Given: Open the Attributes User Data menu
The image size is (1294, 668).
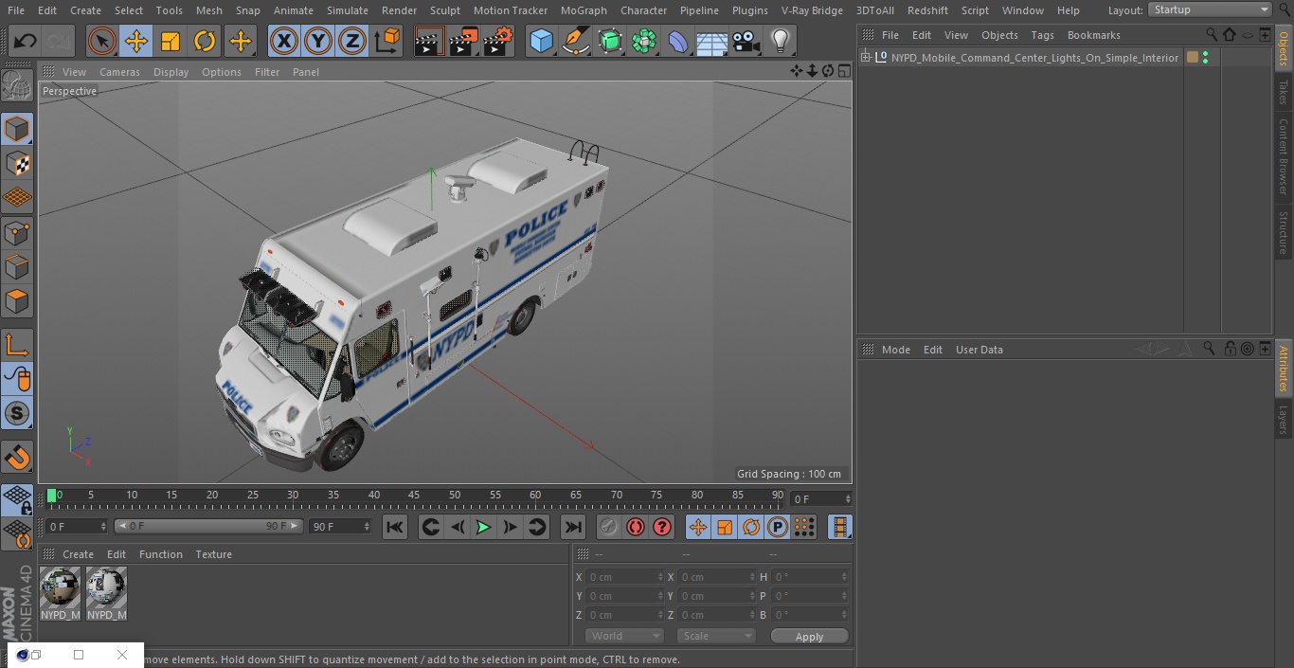Looking at the screenshot, I should (979, 350).
